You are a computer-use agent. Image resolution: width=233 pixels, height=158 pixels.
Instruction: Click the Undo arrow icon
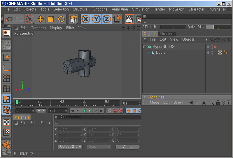coord(9,19)
